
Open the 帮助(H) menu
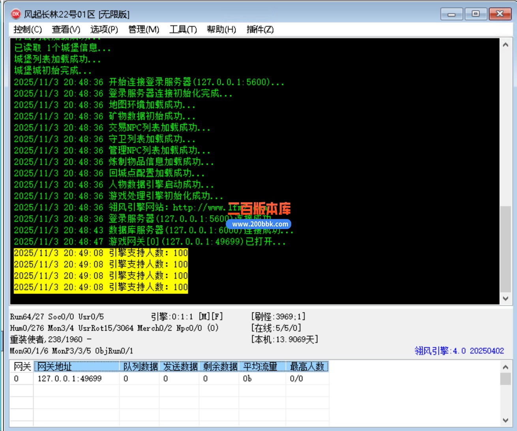[x=221, y=30]
